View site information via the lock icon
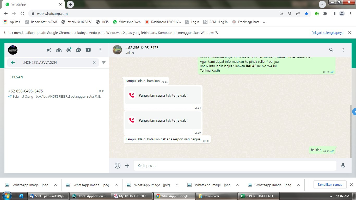This screenshot has width=356, height=200. pyautogui.click(x=33, y=14)
